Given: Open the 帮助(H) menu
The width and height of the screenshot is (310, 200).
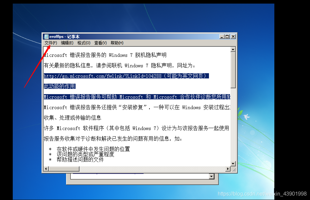Looking at the screenshot, I should click(117, 43).
